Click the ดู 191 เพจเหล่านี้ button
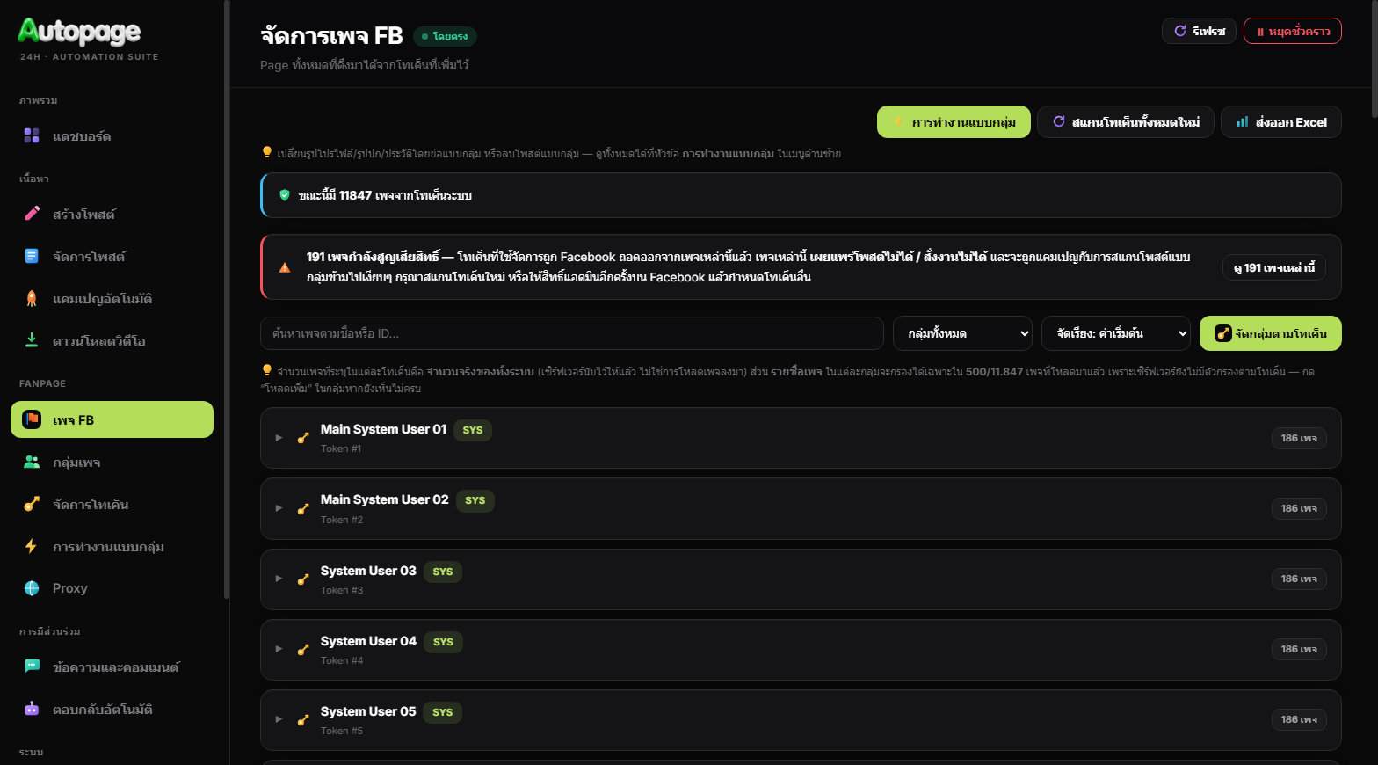Viewport: 1378px width, 765px height. [1274, 267]
